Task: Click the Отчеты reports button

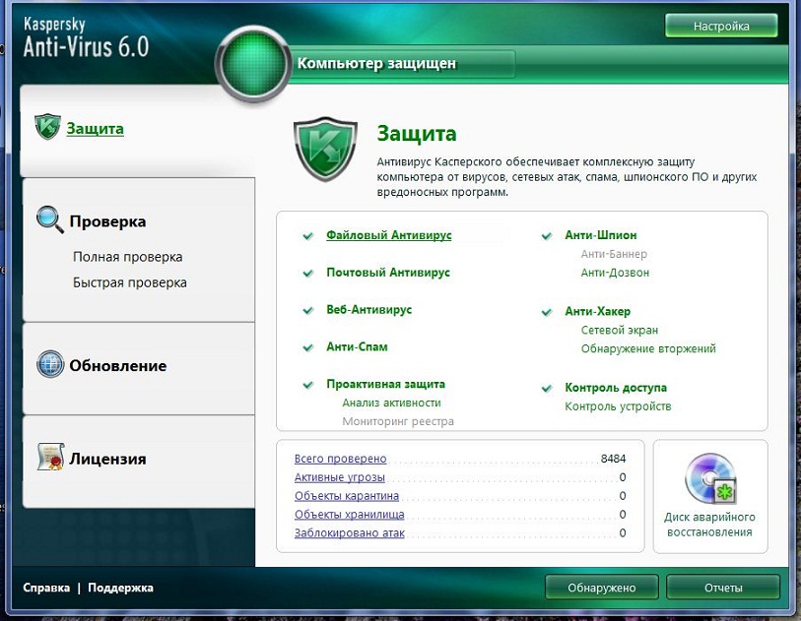Action: [x=723, y=588]
